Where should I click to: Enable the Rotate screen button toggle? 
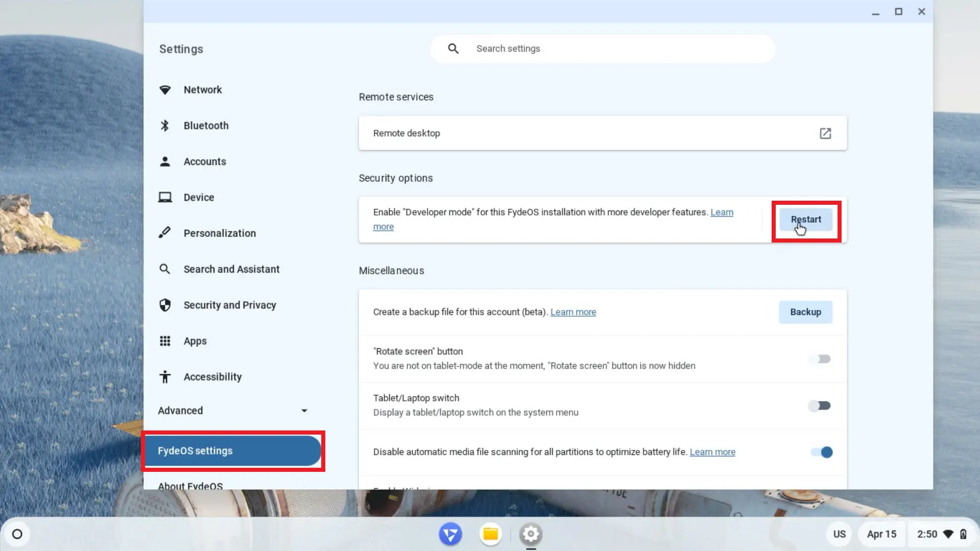tap(820, 358)
